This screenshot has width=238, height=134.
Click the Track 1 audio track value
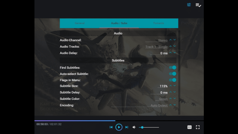click(156, 47)
